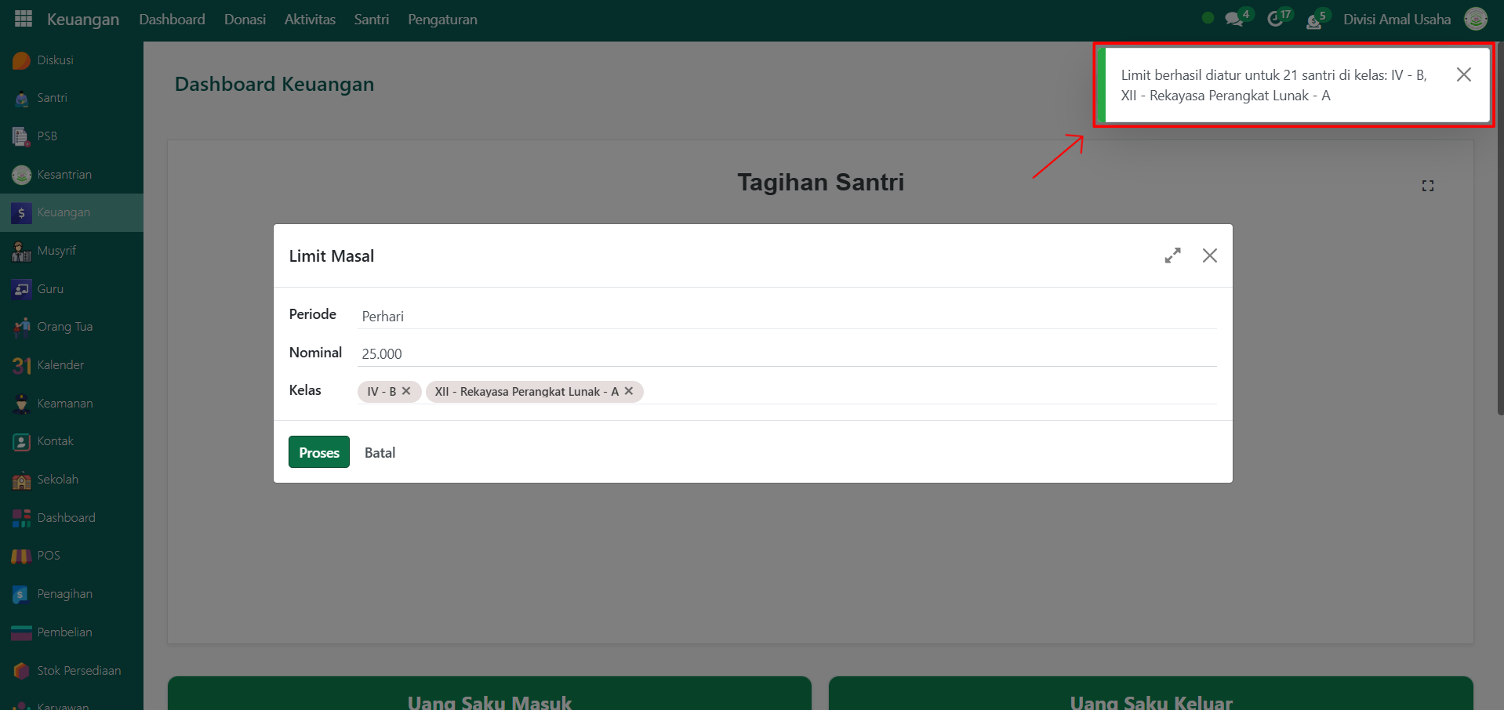This screenshot has width=1504, height=710.
Task: Click the Proses button
Action: [x=318, y=452]
